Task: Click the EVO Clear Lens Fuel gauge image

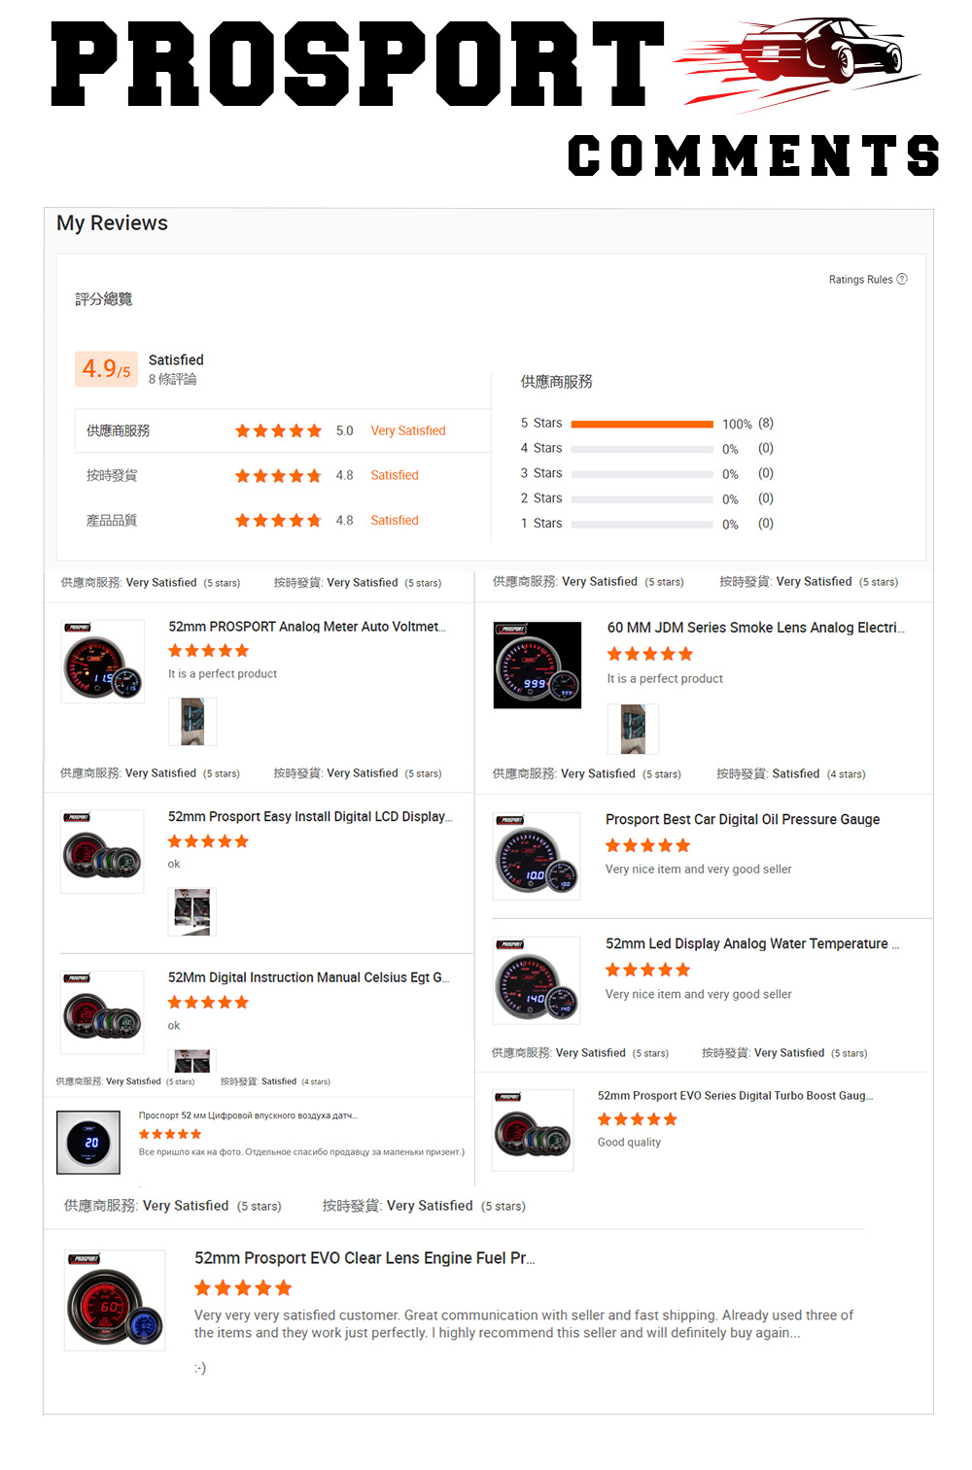Action: (115, 1300)
